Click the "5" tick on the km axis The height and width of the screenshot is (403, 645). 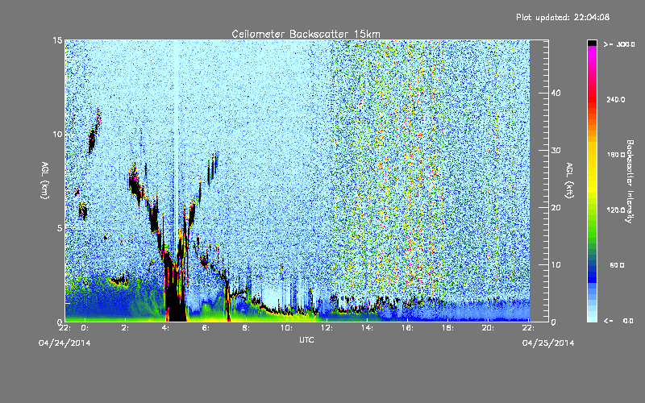coord(60,228)
